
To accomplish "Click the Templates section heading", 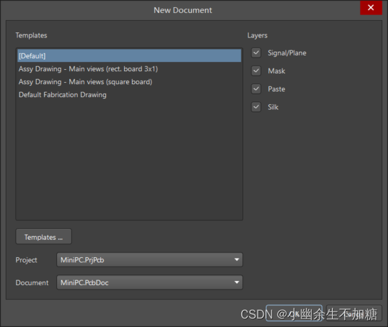I will (31, 36).
